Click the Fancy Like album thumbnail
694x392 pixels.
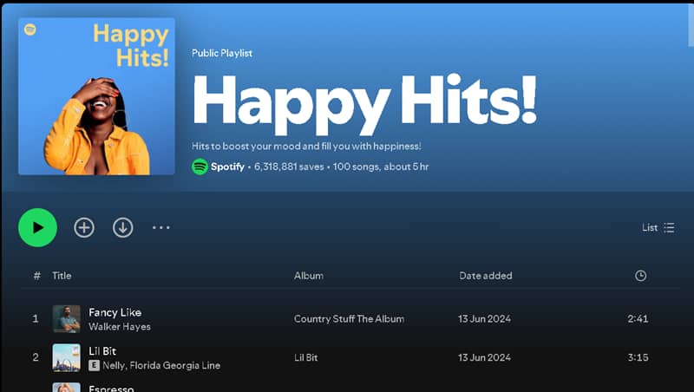click(x=66, y=318)
